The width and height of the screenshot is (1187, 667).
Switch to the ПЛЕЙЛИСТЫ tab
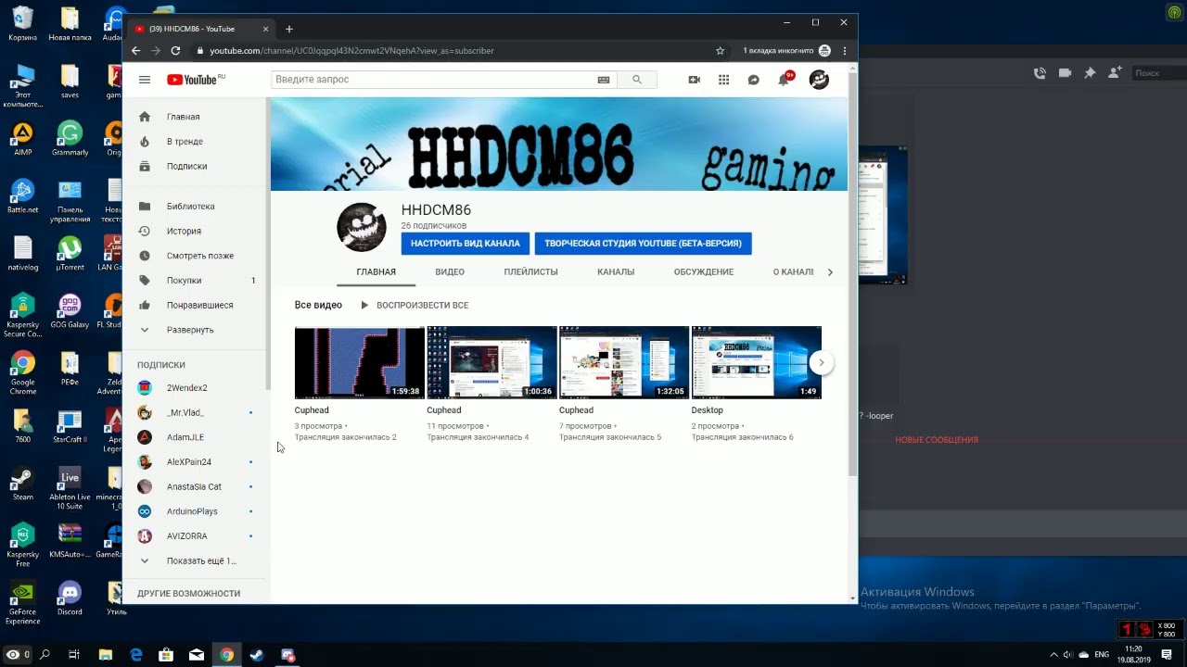(x=530, y=272)
